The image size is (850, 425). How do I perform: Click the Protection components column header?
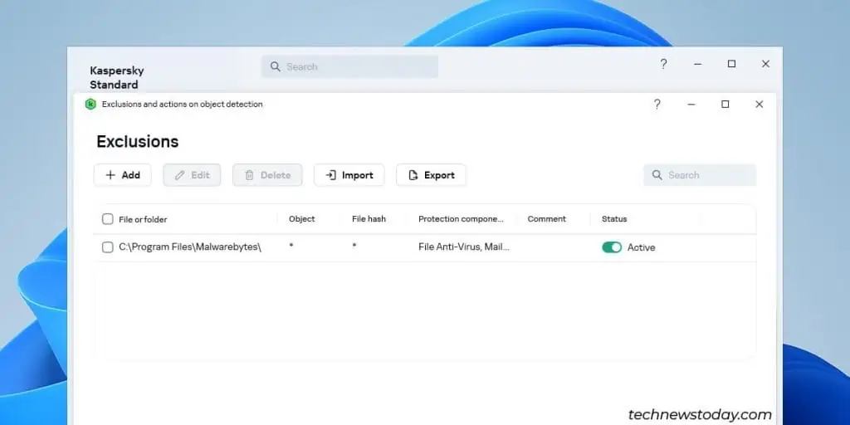click(461, 219)
